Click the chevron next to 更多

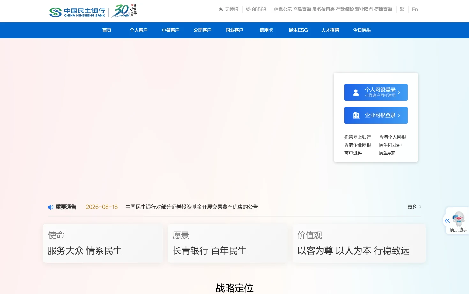420,207
